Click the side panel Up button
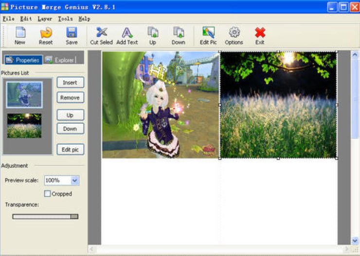This screenshot has height=256, width=360. tap(70, 115)
